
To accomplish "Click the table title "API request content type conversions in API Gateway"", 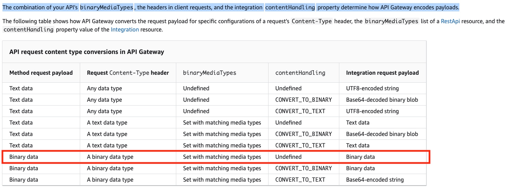I will [x=87, y=52].
